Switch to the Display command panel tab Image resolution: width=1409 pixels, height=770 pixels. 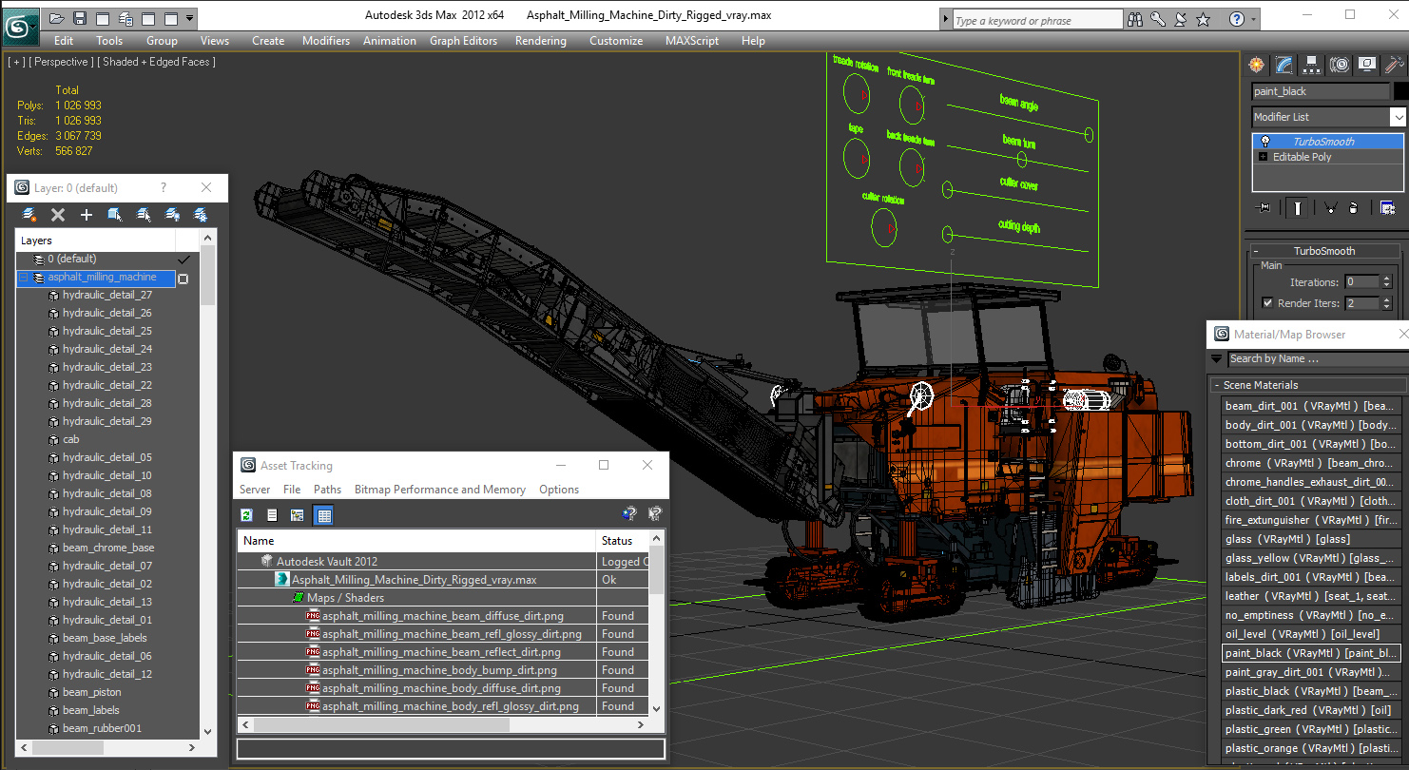tap(1367, 65)
